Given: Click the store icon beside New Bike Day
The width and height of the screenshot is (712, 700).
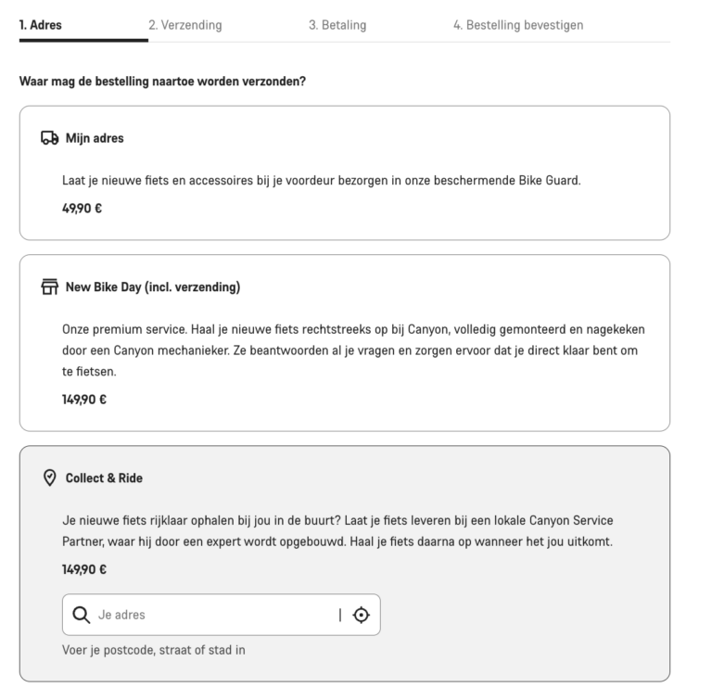Looking at the screenshot, I should coord(51,287).
